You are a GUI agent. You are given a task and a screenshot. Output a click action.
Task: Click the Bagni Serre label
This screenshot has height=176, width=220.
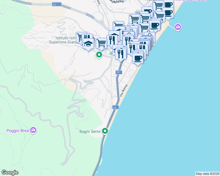(90, 131)
